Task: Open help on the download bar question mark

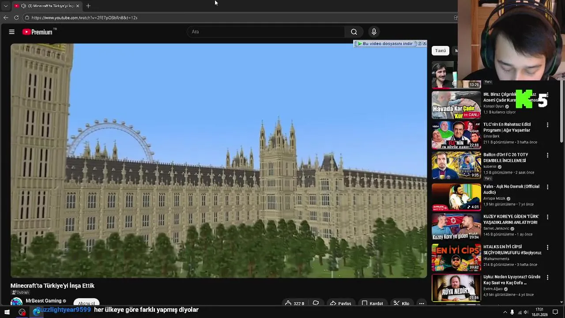Action: (x=420, y=43)
